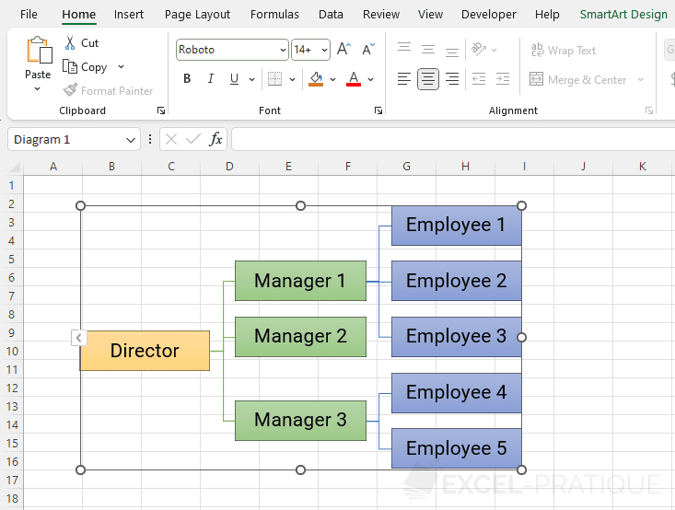The height and width of the screenshot is (510, 675).
Task: Click the Paste clipboard icon
Action: (39, 51)
